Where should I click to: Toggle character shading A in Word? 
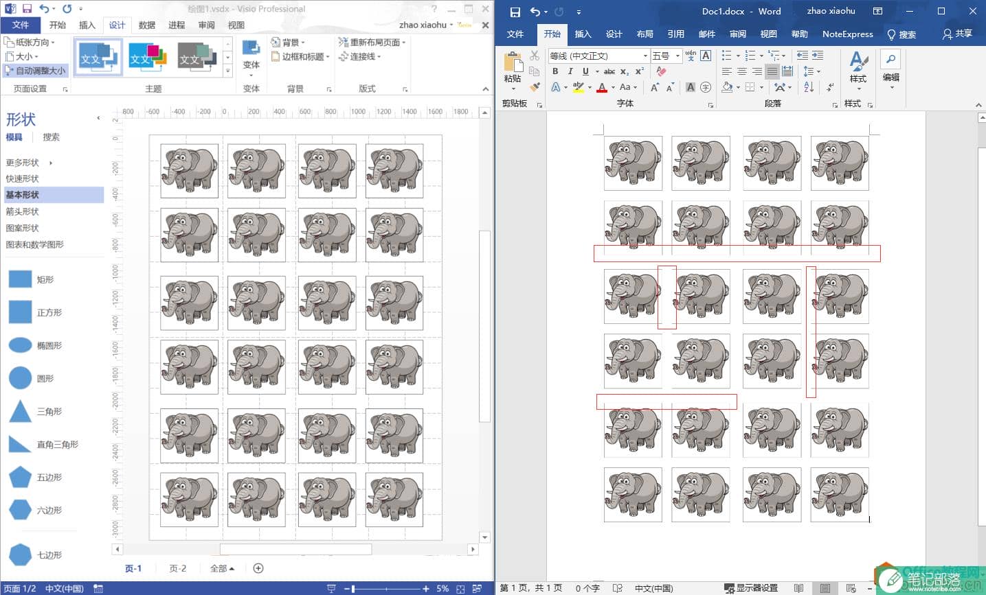click(691, 87)
